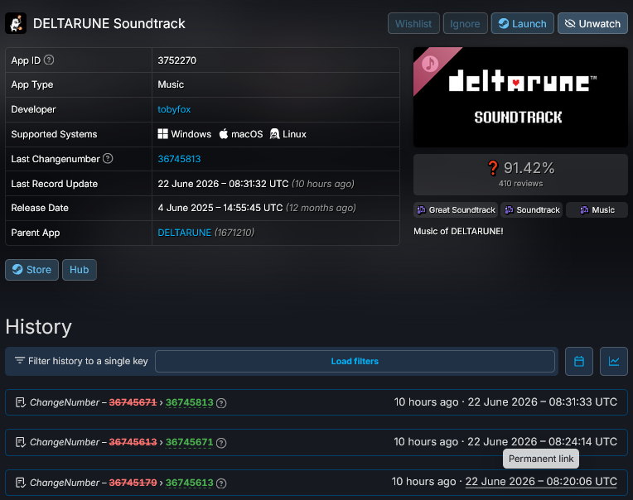Screen dimensions: 633x500
Task: Click the 91.42% review score box
Action: (520, 175)
